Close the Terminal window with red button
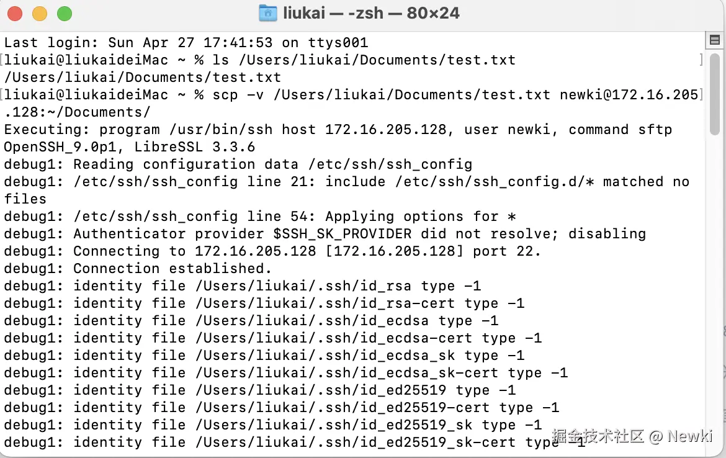This screenshot has width=726, height=458. (15, 14)
